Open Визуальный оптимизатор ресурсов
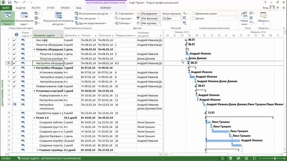287x161 pixels. point(58,18)
